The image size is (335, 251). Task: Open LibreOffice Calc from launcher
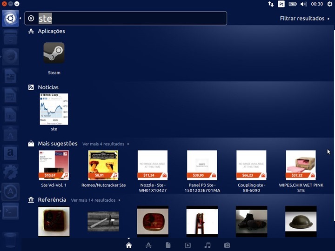[10, 95]
